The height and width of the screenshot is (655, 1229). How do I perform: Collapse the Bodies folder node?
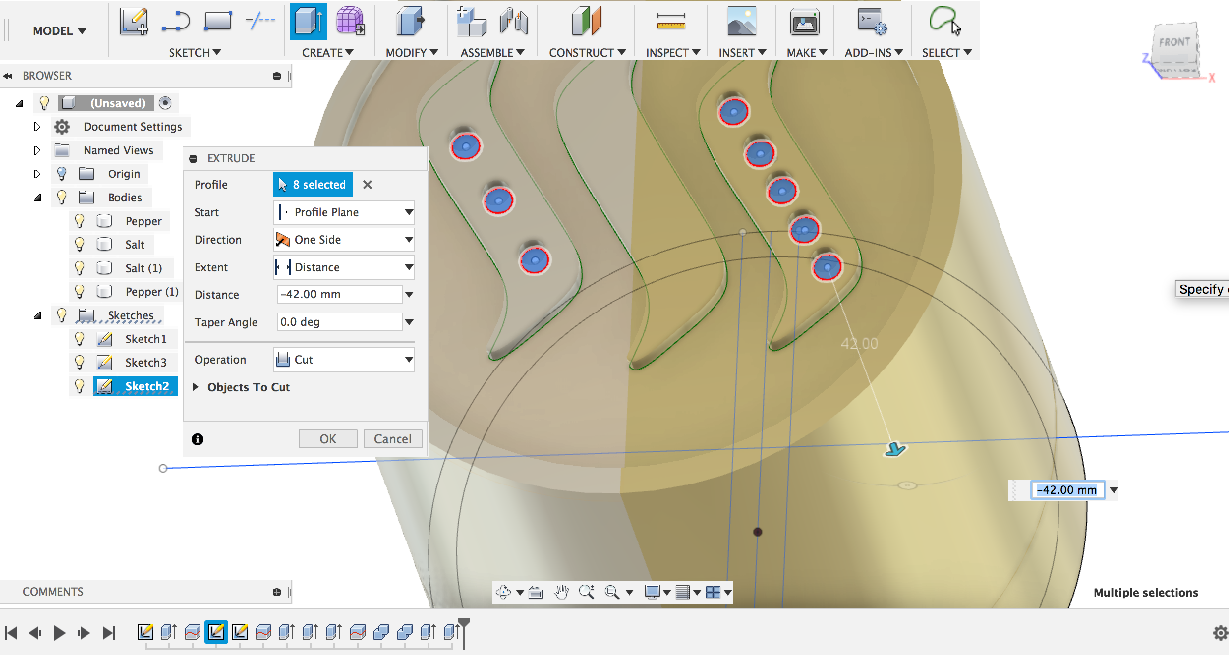coord(37,198)
